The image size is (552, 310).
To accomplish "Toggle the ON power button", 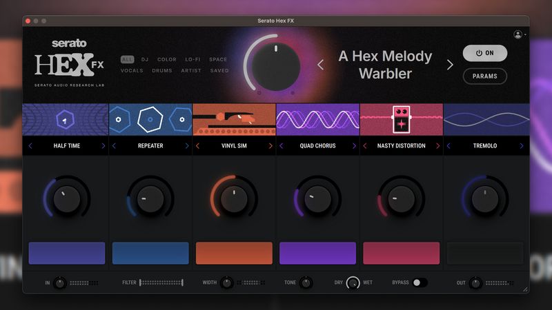I will (x=485, y=53).
